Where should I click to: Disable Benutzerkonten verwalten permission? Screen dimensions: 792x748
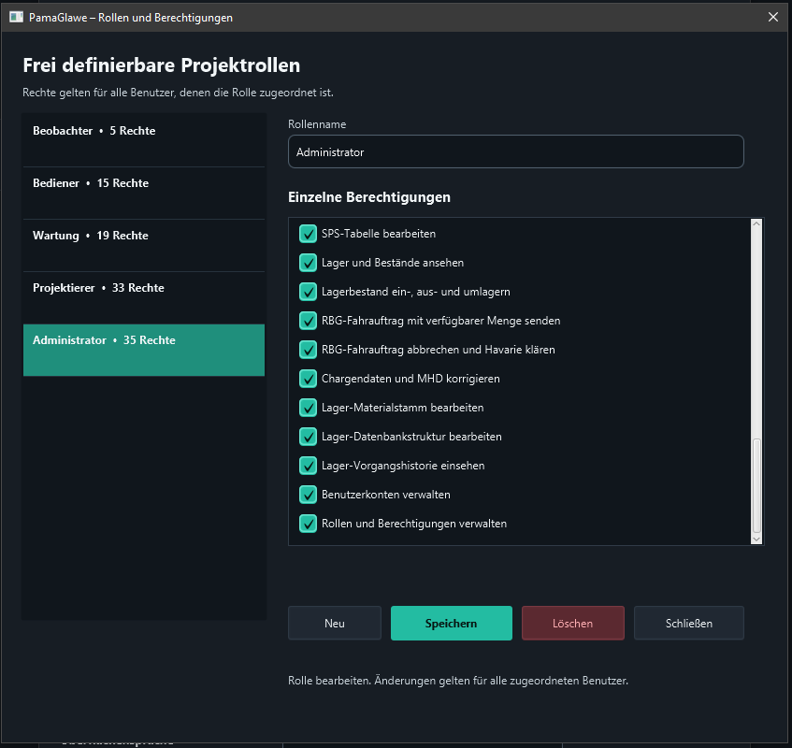click(308, 495)
